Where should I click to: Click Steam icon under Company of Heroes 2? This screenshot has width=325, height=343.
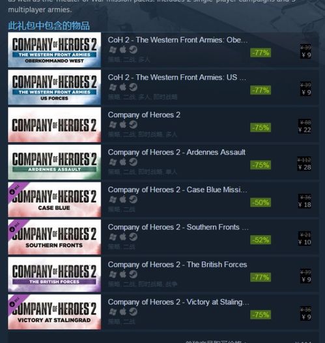133,125
